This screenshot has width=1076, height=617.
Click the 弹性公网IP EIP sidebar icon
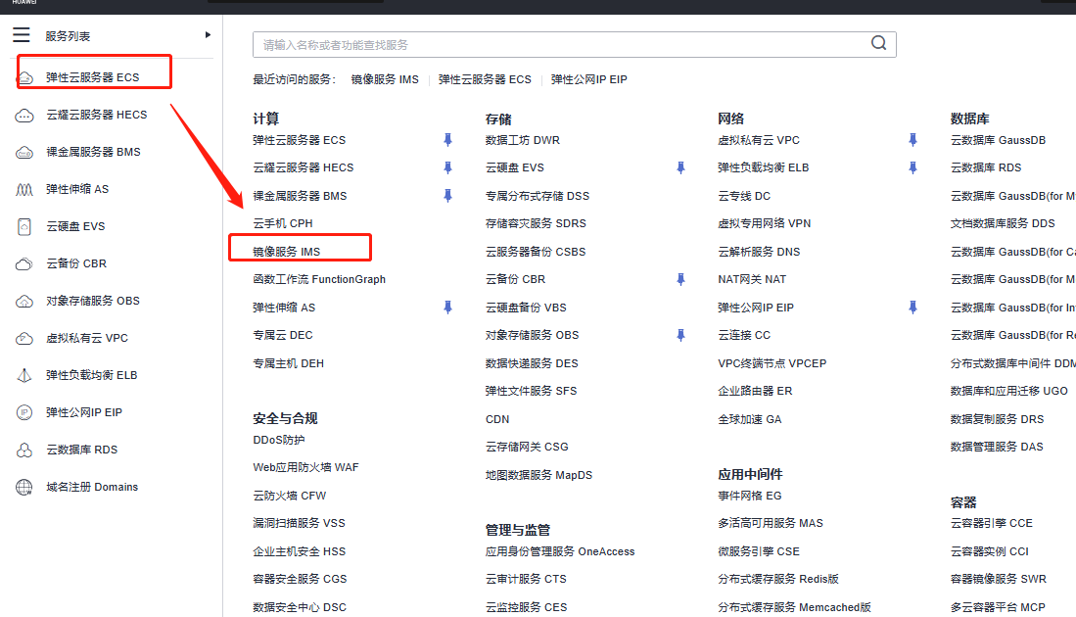(24, 412)
